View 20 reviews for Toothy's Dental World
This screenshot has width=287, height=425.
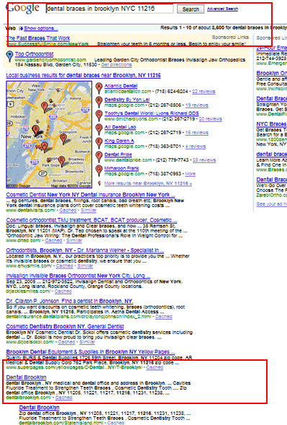[210, 119]
